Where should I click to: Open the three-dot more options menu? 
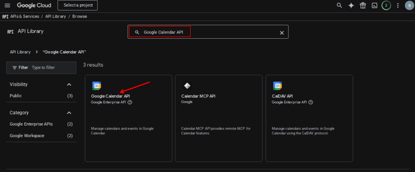(x=398, y=5)
